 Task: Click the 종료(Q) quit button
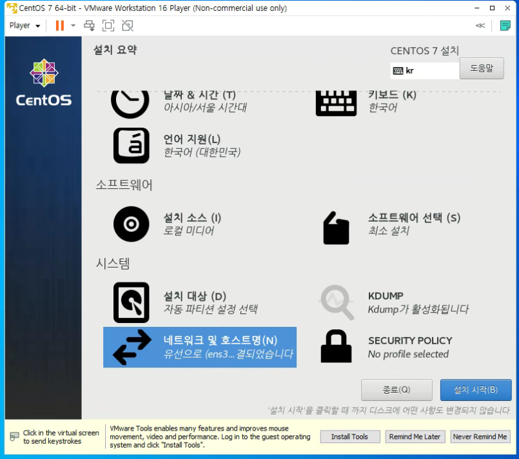[x=397, y=390]
